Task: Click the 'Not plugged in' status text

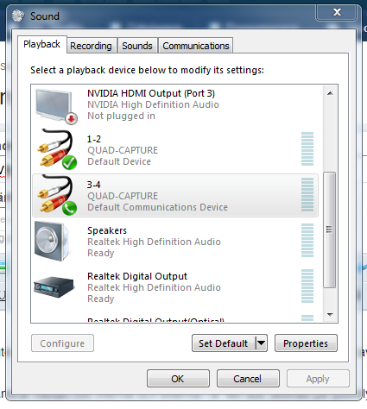Action: tap(121, 116)
